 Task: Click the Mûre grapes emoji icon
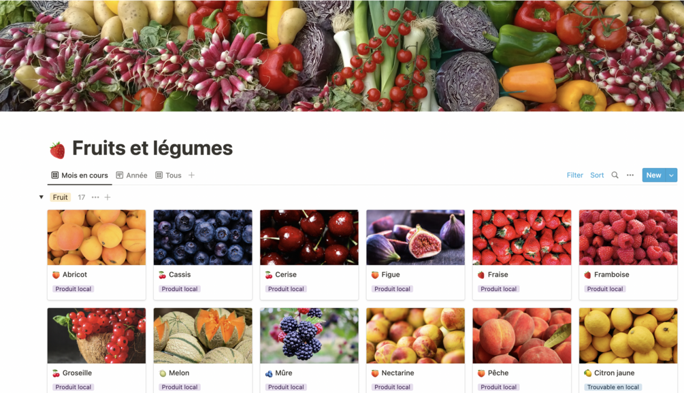pyautogui.click(x=269, y=373)
